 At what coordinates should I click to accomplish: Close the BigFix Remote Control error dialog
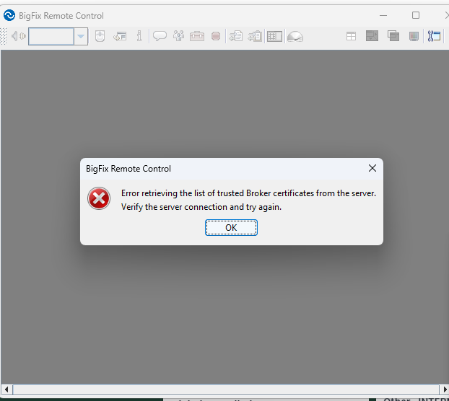pos(372,168)
